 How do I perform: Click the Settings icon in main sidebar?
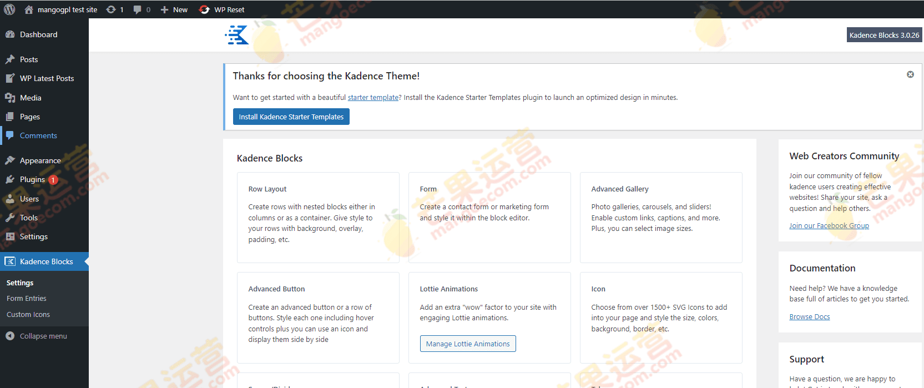[10, 236]
